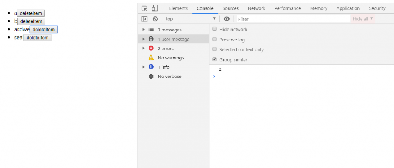Activate the inspect element picker icon
Screen dimensions: 394x168
point(145,8)
